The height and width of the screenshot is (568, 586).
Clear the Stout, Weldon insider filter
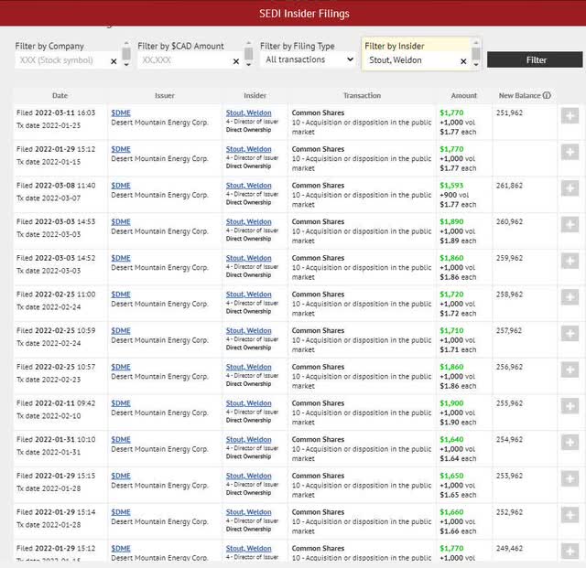point(463,61)
